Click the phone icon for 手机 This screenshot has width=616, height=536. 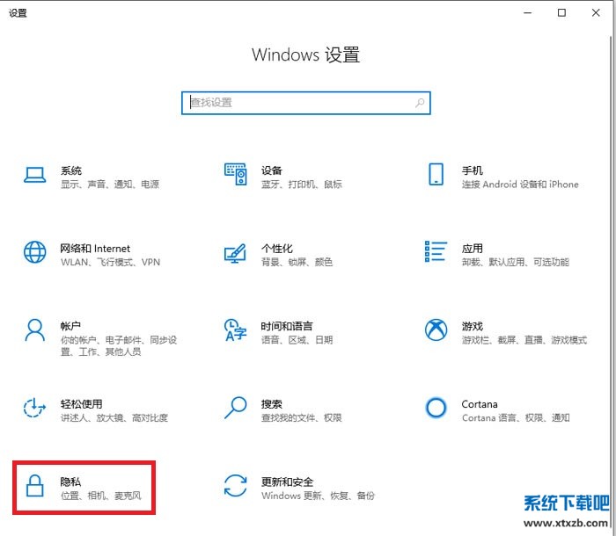pyautogui.click(x=436, y=175)
